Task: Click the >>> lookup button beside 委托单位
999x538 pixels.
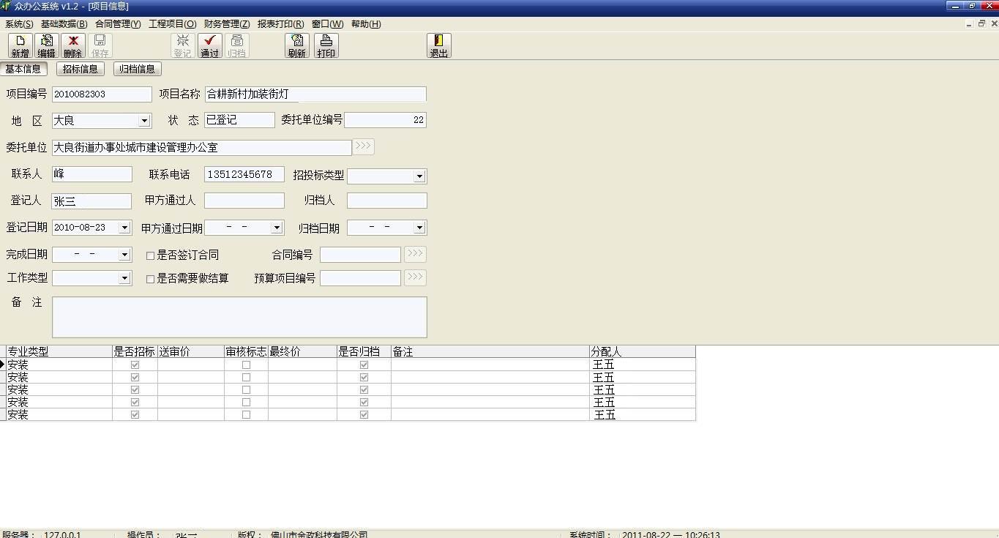Action: tap(363, 146)
